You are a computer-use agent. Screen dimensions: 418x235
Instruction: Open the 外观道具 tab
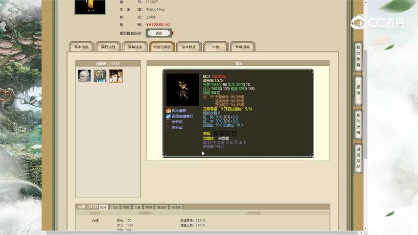pyautogui.click(x=243, y=47)
